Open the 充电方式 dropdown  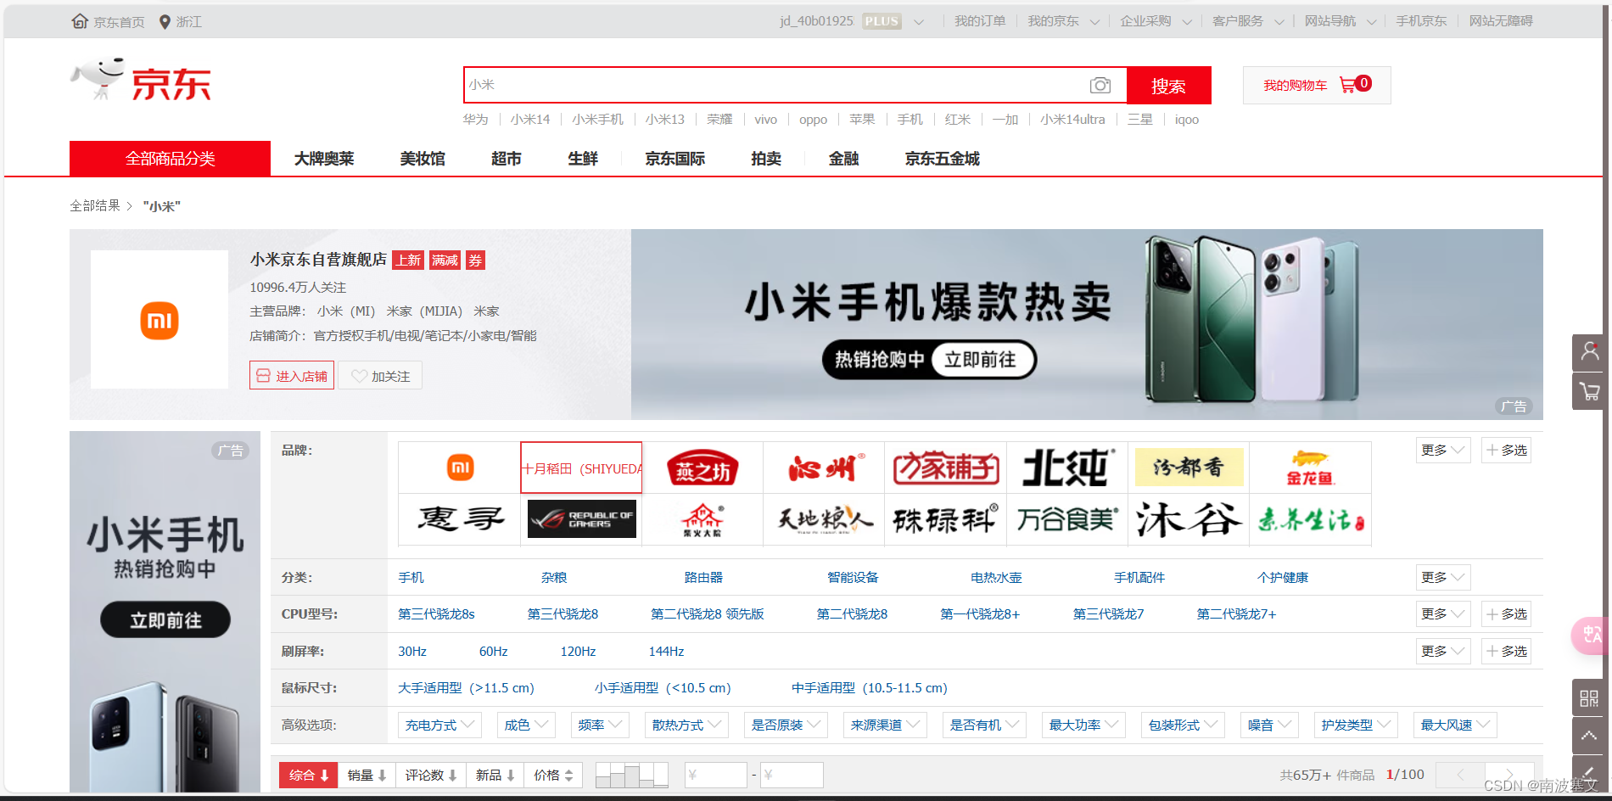click(x=439, y=725)
